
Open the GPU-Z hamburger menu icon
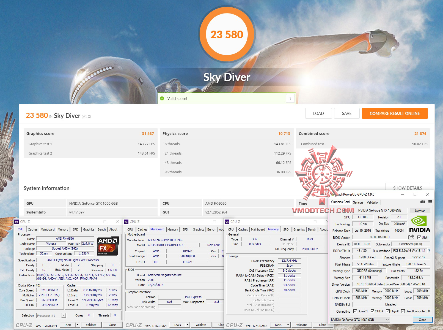point(430,202)
